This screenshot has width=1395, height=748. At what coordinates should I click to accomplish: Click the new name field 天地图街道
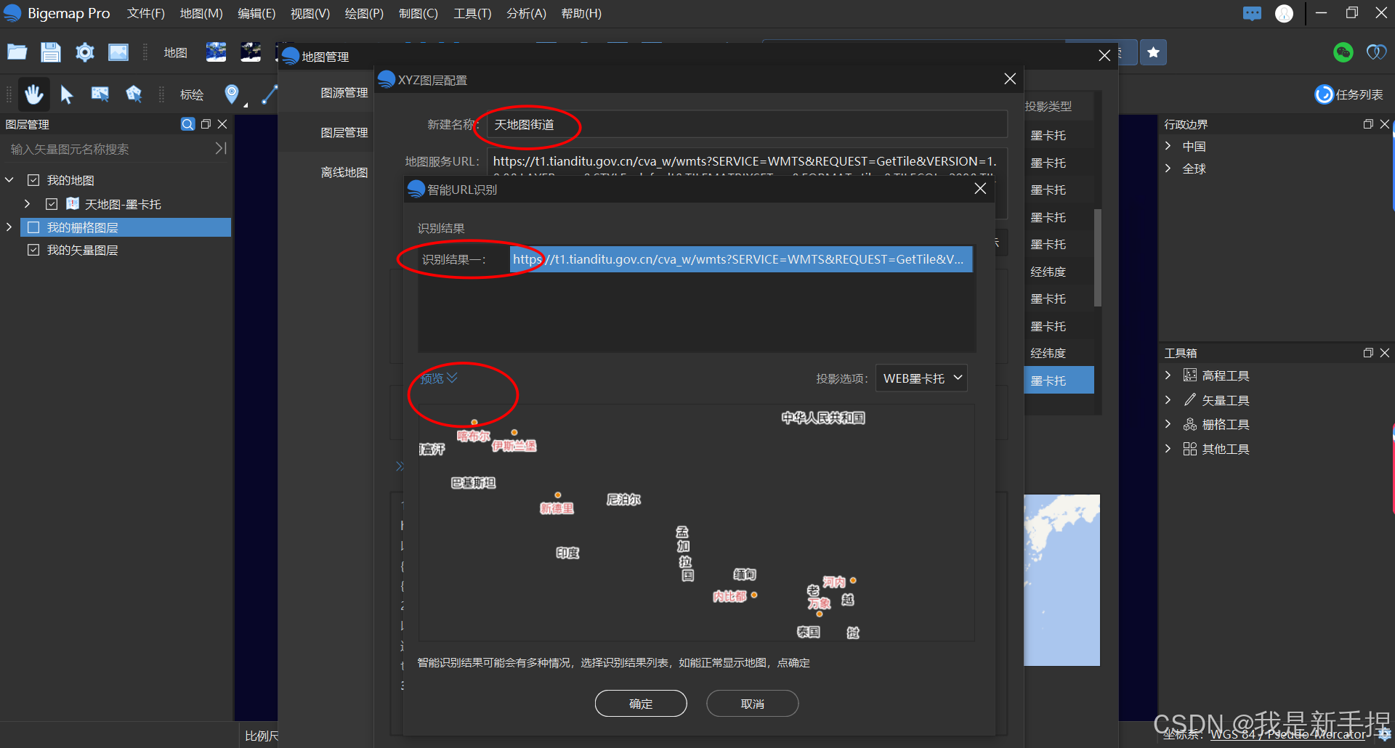747,124
